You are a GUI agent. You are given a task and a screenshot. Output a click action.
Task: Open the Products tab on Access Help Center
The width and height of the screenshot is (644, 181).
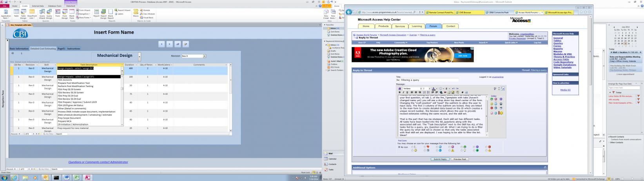point(383,26)
